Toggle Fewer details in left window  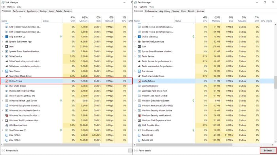(10, 151)
